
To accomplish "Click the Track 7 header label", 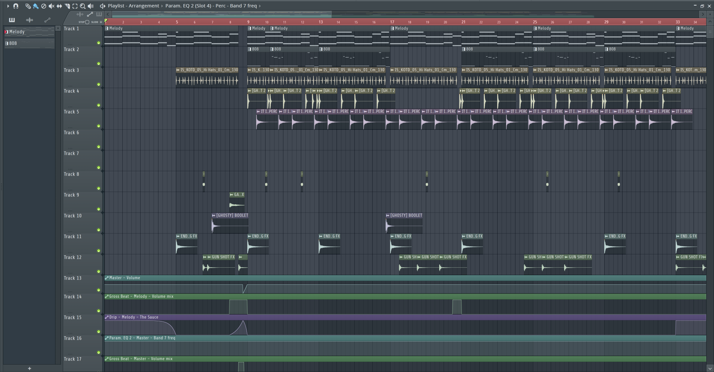I will point(71,153).
